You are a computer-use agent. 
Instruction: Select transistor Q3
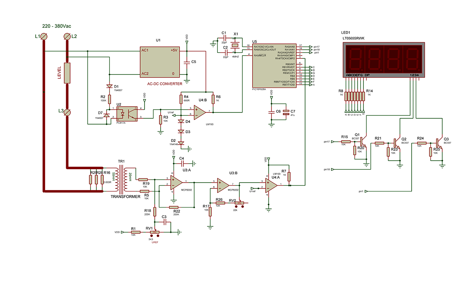pos(439,143)
